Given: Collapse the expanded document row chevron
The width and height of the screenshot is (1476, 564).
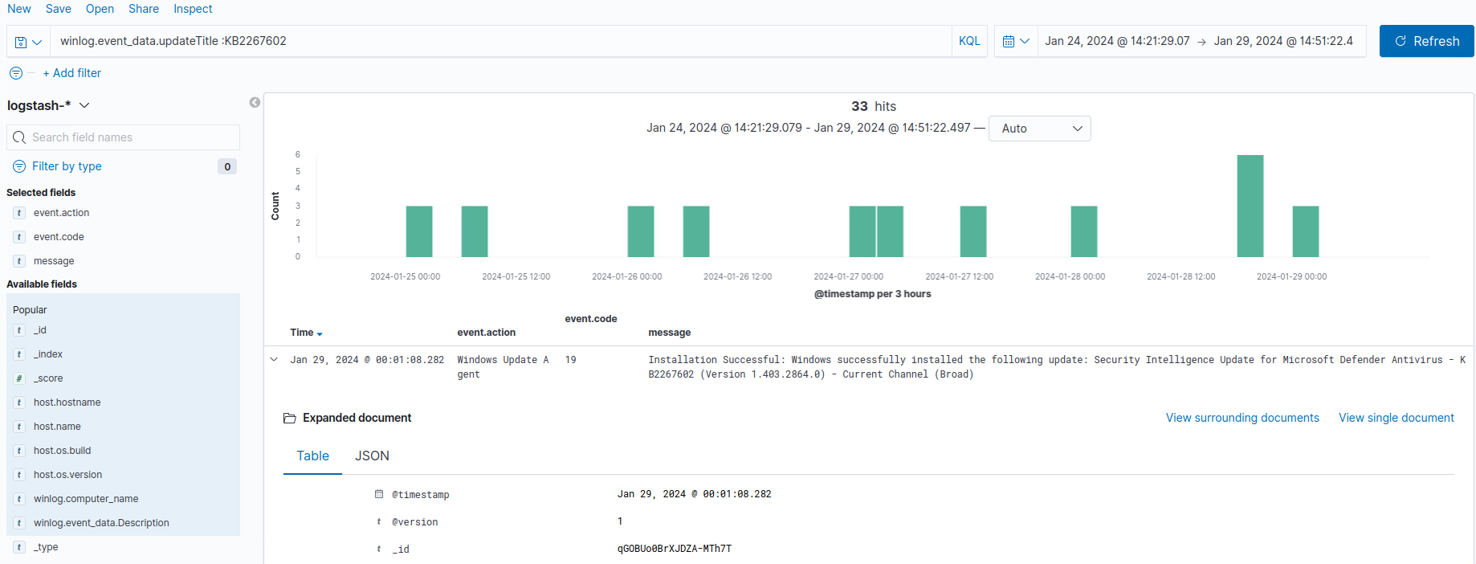Looking at the screenshot, I should coord(274,360).
